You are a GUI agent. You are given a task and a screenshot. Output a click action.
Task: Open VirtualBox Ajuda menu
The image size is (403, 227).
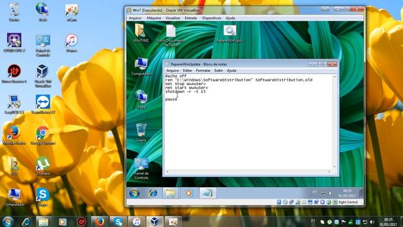pos(230,18)
